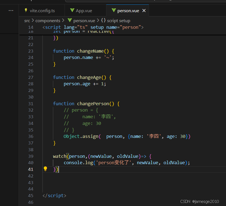
Task: Click line number 41 in gutter
Action: tap(31, 169)
